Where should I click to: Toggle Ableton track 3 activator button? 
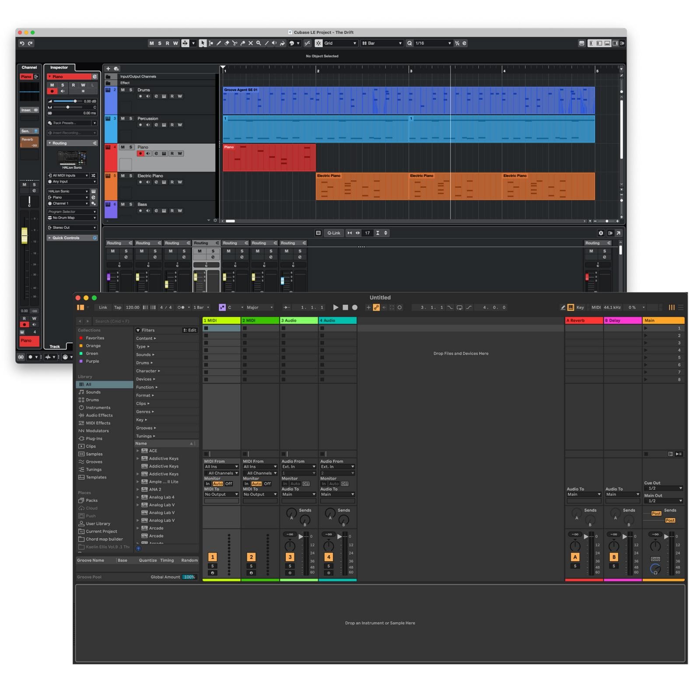click(x=290, y=557)
